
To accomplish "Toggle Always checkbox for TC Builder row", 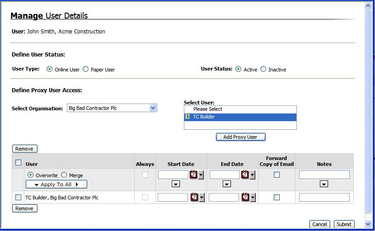I will click(145, 197).
